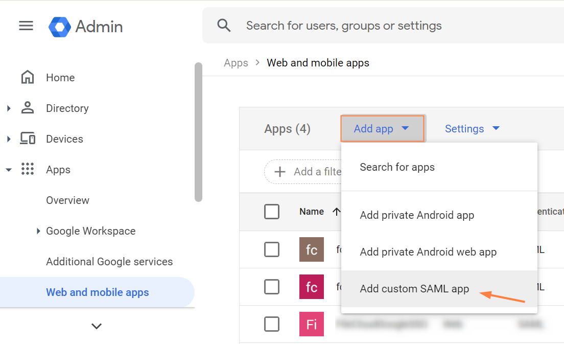Click the Home house icon

tap(28, 78)
